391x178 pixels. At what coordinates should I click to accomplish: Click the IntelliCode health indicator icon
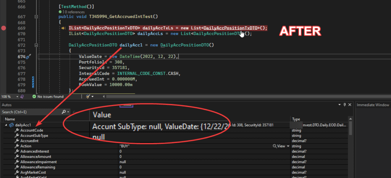pyautogui.click(x=22, y=96)
